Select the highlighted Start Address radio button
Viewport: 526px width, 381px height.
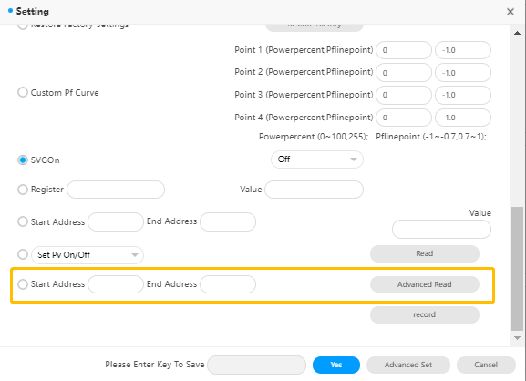click(23, 284)
